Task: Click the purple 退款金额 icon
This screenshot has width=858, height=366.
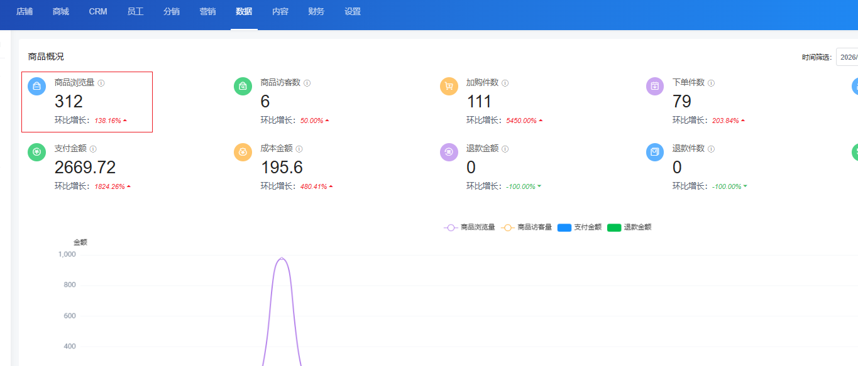Action: (449, 153)
